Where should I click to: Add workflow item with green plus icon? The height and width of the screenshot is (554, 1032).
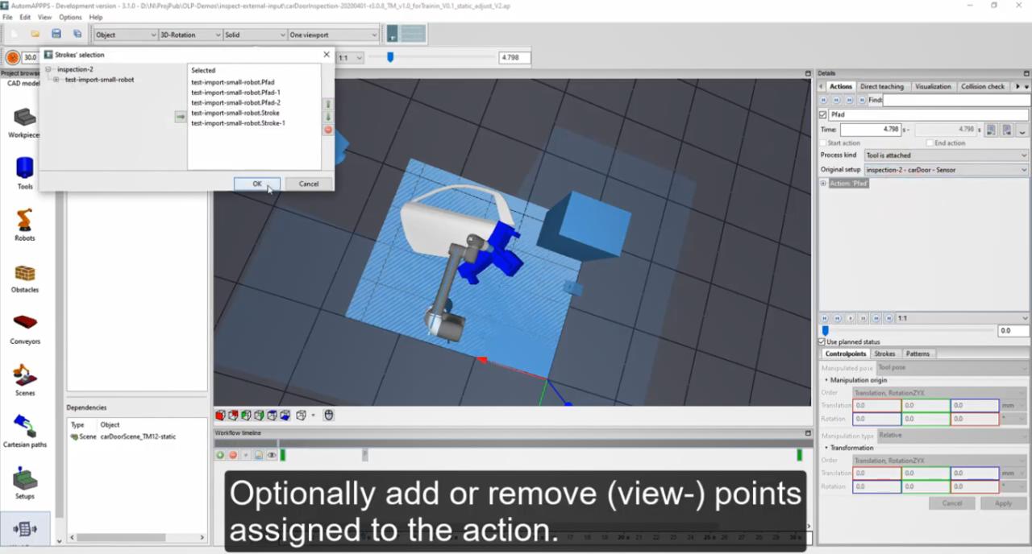pyautogui.click(x=219, y=455)
